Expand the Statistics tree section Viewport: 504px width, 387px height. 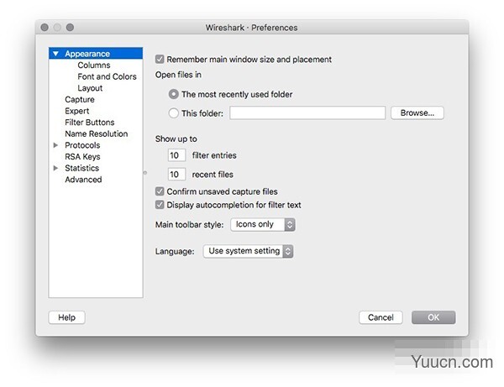pyautogui.click(x=55, y=168)
